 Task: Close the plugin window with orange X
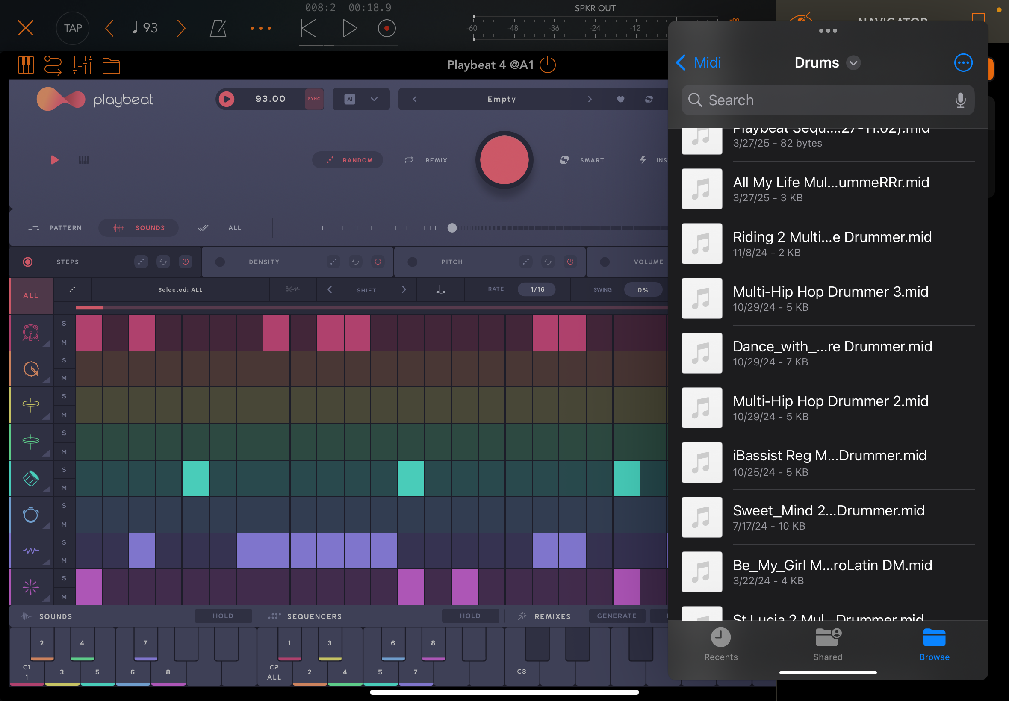[26, 28]
